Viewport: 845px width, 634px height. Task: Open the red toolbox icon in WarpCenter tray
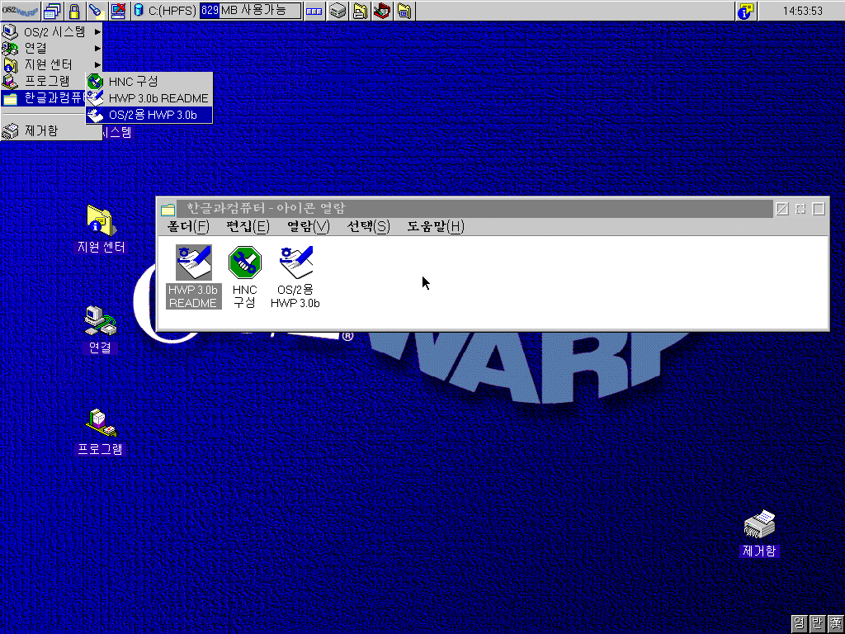(x=382, y=10)
